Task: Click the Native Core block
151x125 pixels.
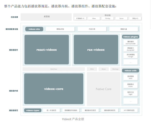Action: click(x=104, y=89)
